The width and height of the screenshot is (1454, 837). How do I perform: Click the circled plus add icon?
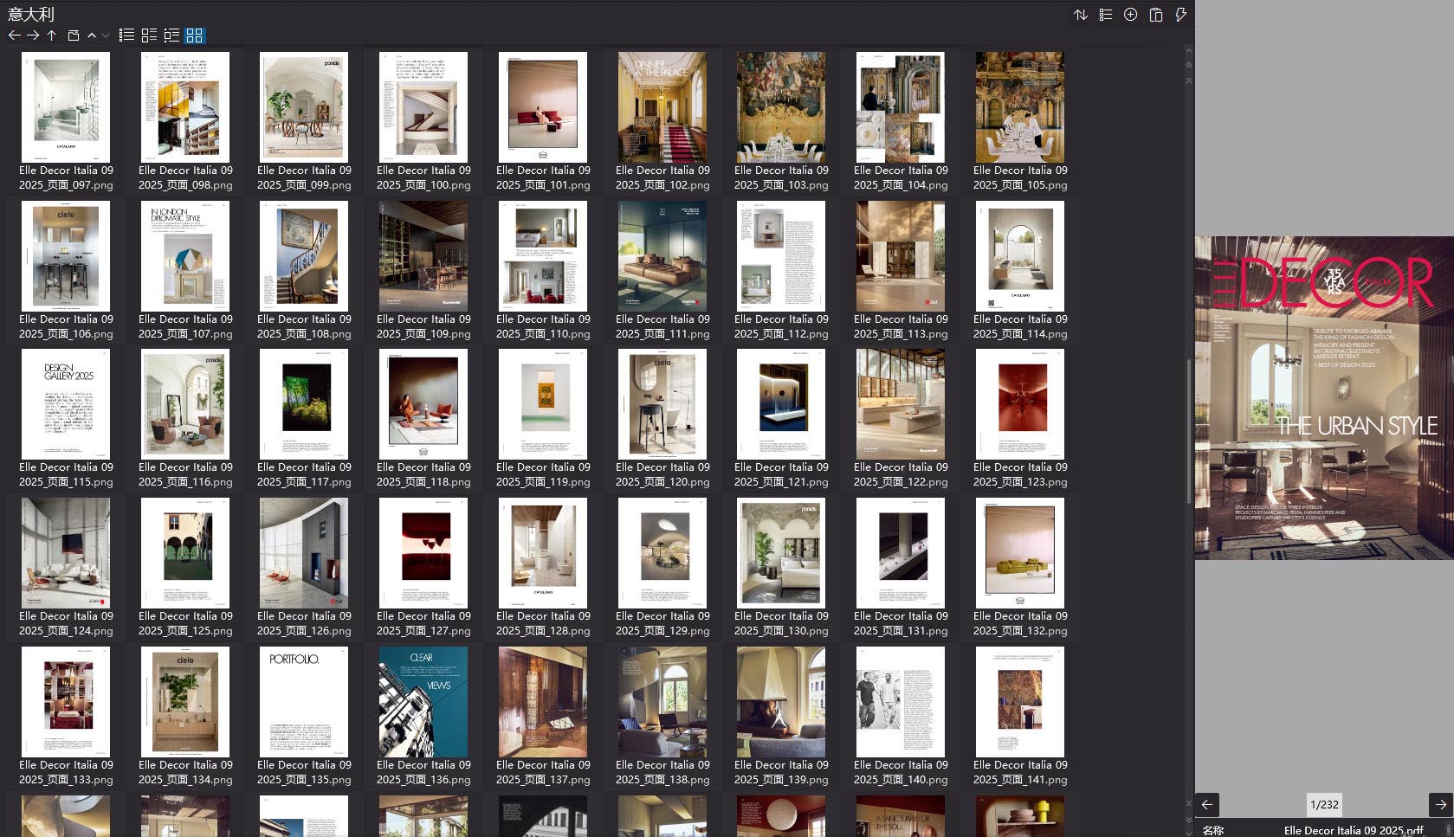point(1130,15)
